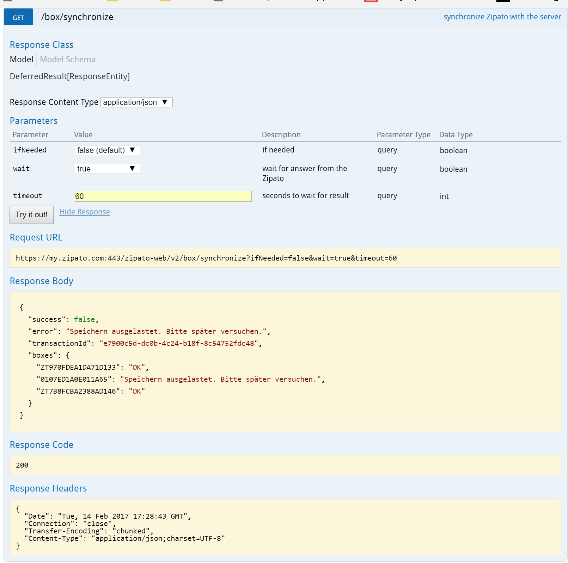Select the Model tab
The image size is (568, 563).
pos(22,60)
